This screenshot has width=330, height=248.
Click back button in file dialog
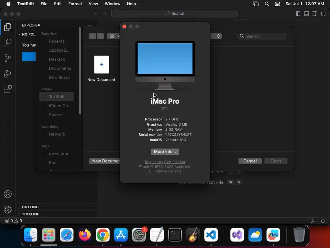[x=92, y=36]
